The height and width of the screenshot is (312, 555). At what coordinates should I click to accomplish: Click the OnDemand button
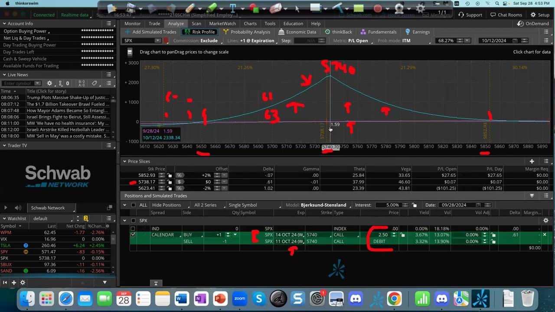pyautogui.click(x=533, y=23)
